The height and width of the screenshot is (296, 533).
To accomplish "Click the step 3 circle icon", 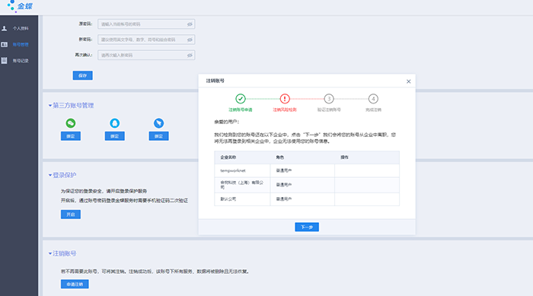I will click(329, 99).
